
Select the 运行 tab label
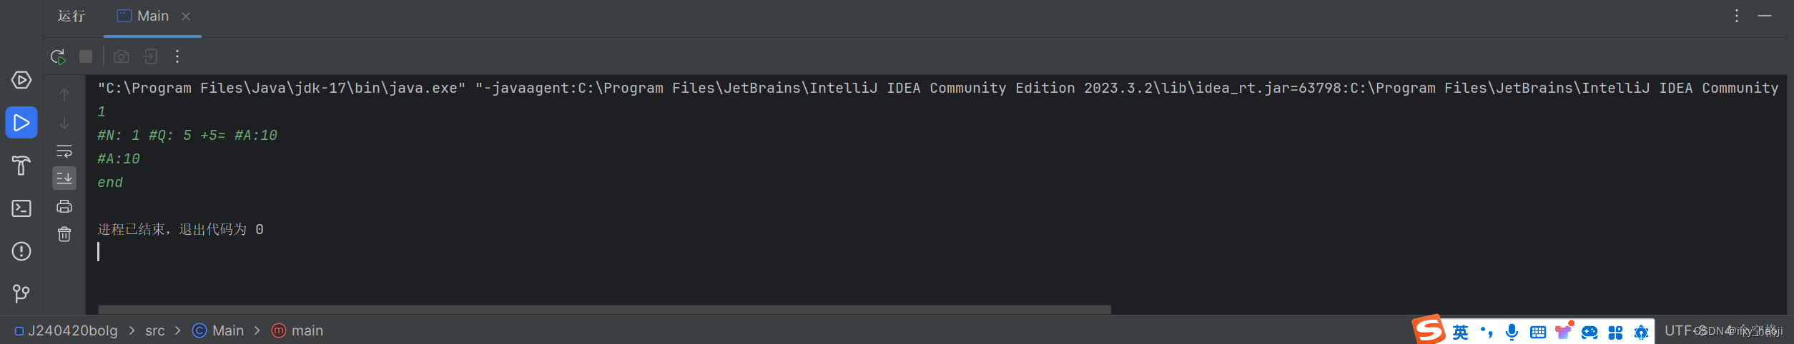tap(72, 16)
